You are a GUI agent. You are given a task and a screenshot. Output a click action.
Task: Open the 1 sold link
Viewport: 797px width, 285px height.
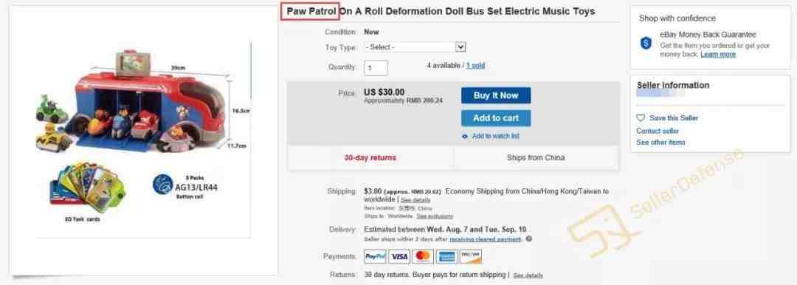475,66
